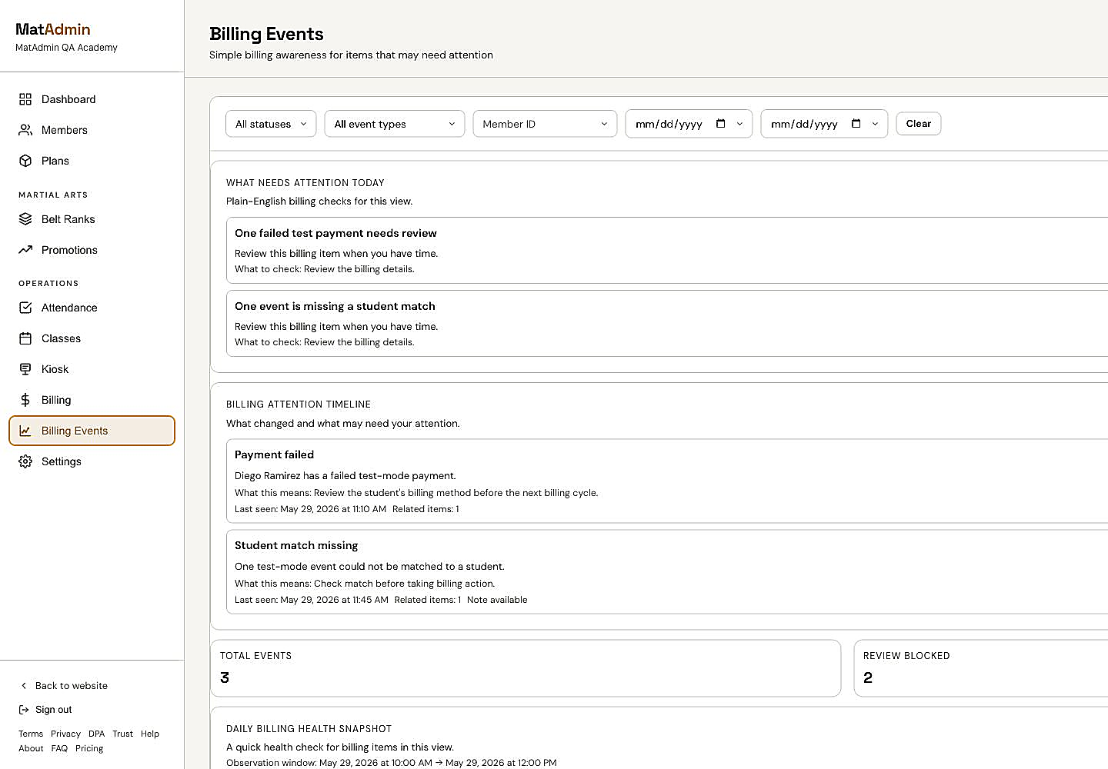Click the Dashboard grid icon
The height and width of the screenshot is (769, 1108).
click(x=25, y=99)
